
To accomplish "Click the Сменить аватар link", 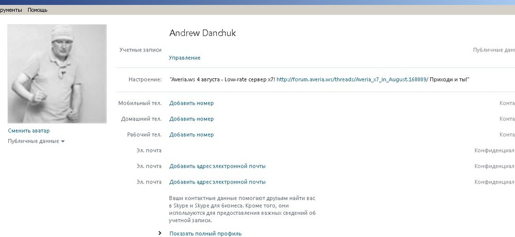I will tap(29, 131).
